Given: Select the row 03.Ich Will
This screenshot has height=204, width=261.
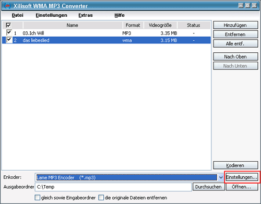Looking at the screenshot, I should coord(106,33).
